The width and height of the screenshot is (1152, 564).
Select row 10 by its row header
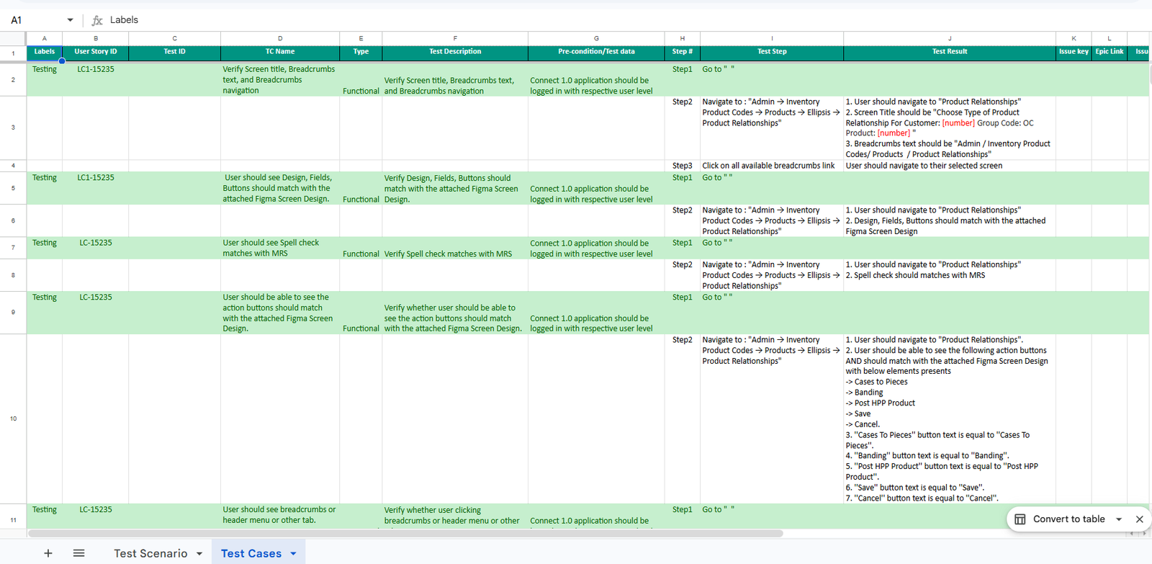point(13,418)
